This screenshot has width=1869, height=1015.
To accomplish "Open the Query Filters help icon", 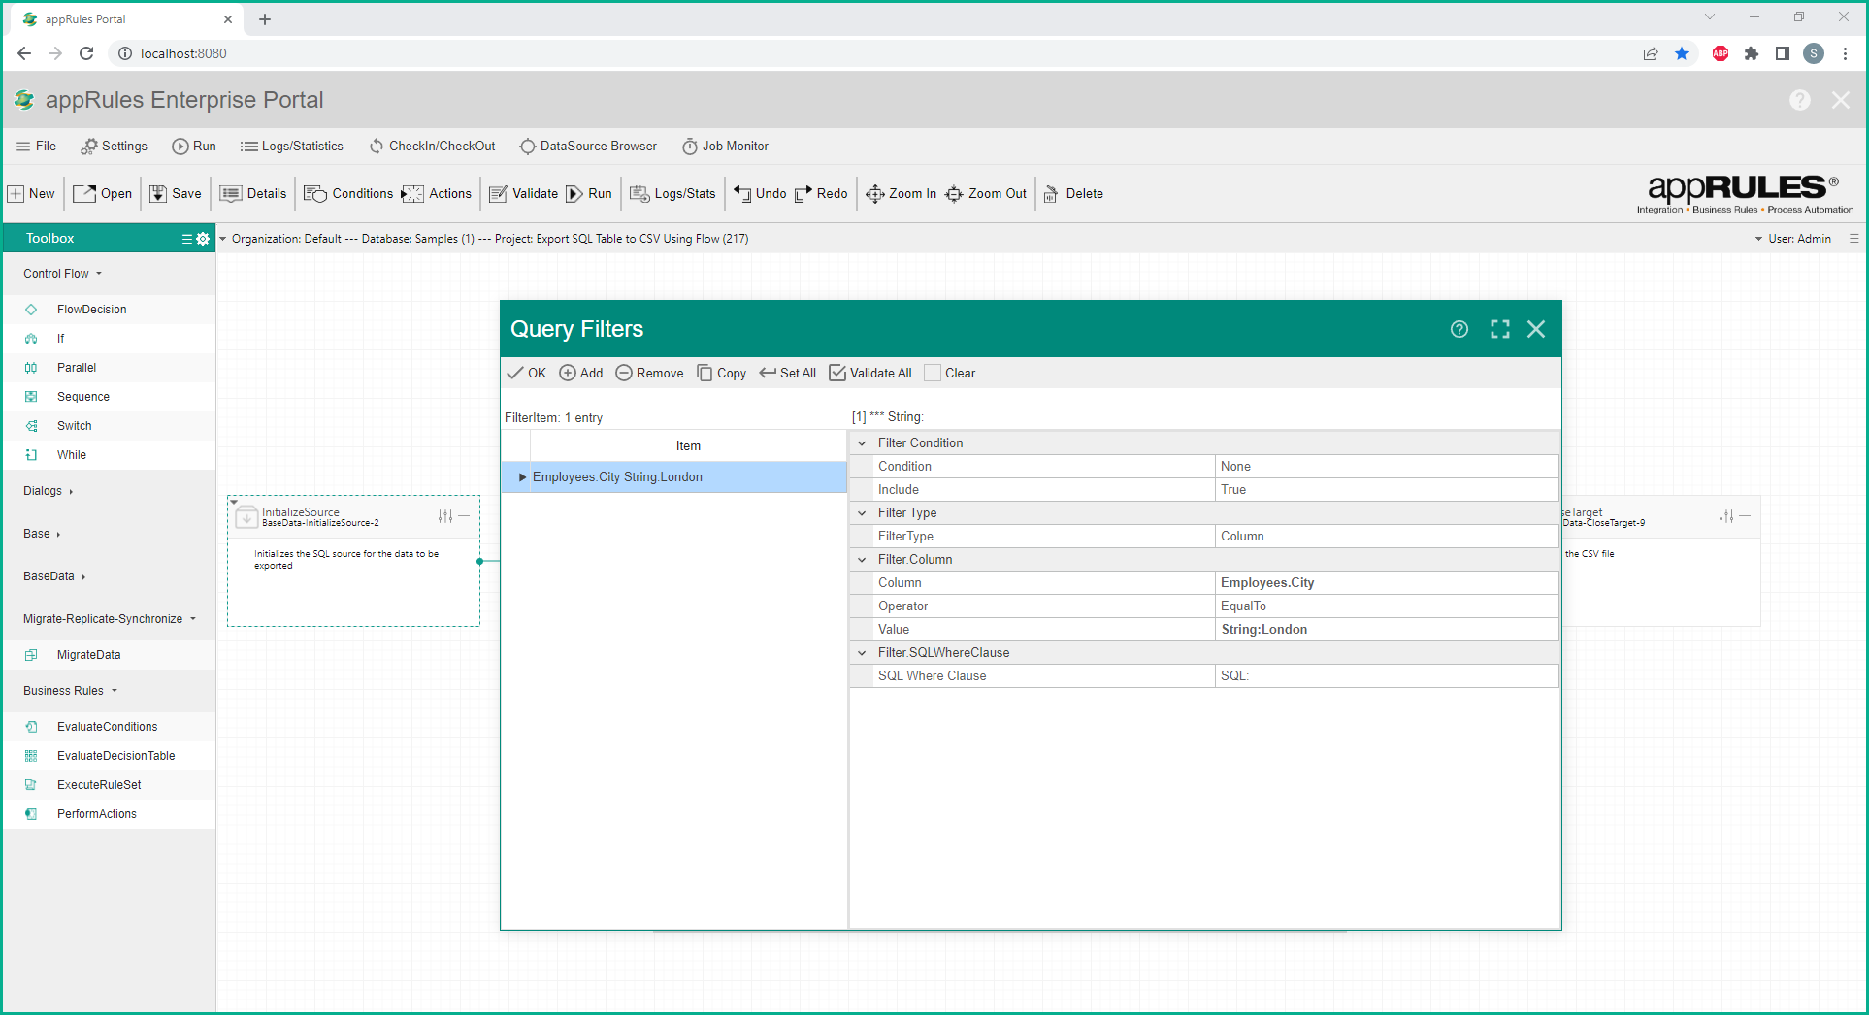I will 1459,329.
